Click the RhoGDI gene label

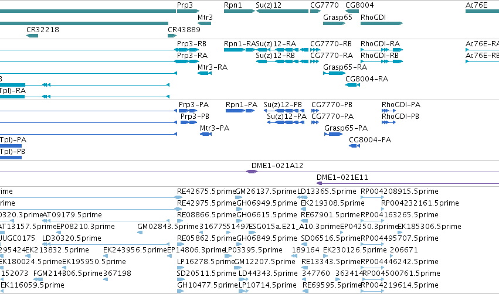[x=373, y=18]
